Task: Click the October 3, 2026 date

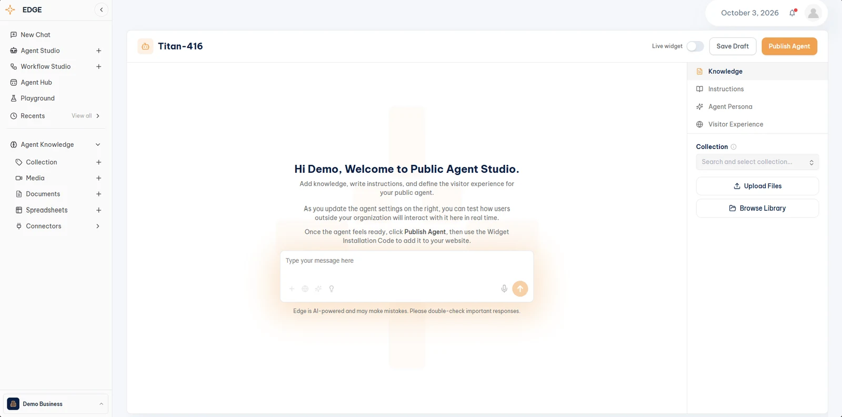Action: click(750, 13)
